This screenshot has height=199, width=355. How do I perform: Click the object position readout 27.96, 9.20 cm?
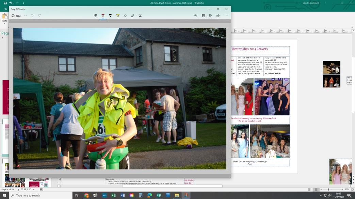tap(28, 189)
